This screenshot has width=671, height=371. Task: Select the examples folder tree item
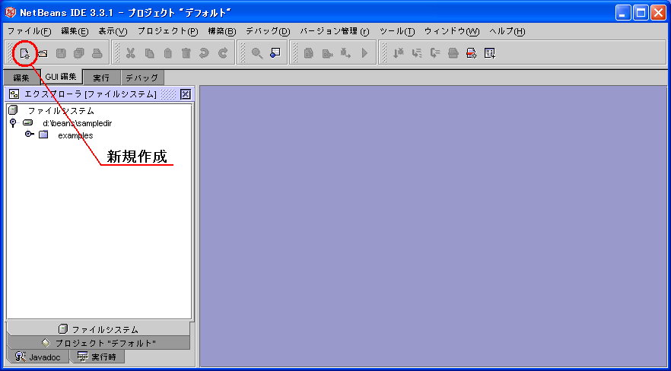tap(75, 135)
